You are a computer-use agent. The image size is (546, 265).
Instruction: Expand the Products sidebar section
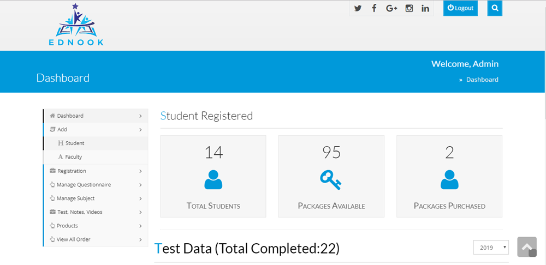point(96,226)
